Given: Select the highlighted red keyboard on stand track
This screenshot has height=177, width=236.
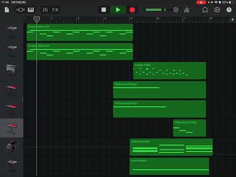Looking at the screenshot, I should pos(11,128).
